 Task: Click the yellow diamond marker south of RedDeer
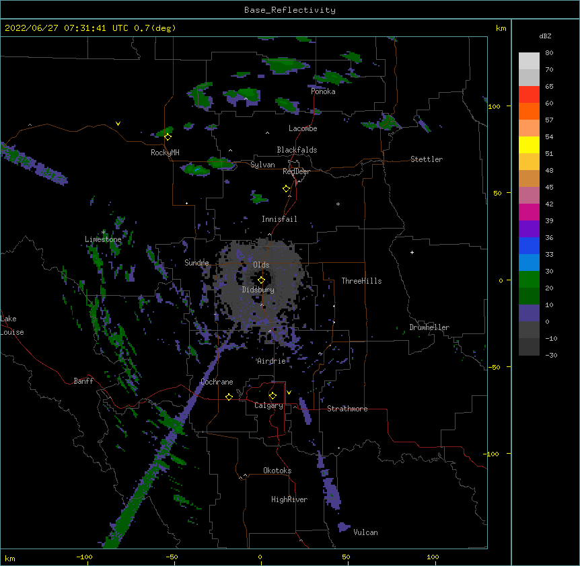coord(287,189)
